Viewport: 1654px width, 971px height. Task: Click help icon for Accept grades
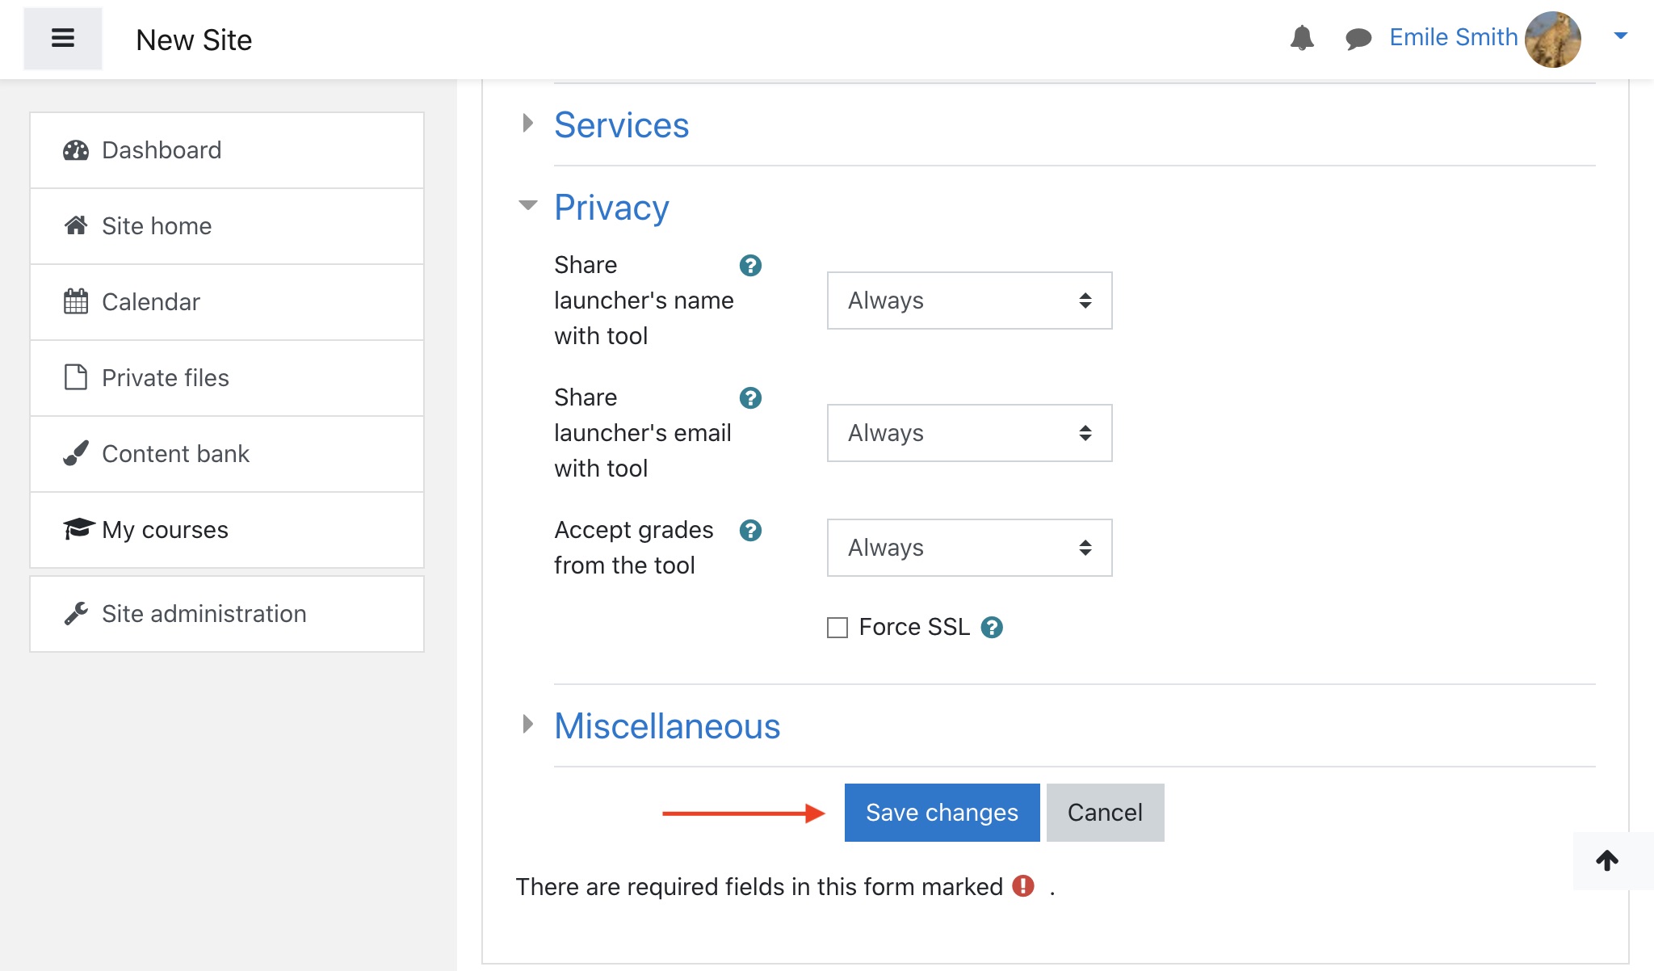click(x=750, y=531)
